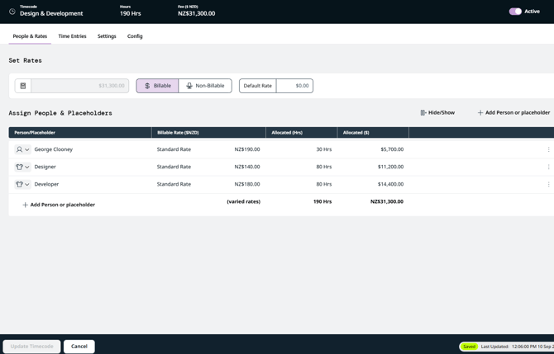Click top-right Add Person or placeholder button

[513, 112]
